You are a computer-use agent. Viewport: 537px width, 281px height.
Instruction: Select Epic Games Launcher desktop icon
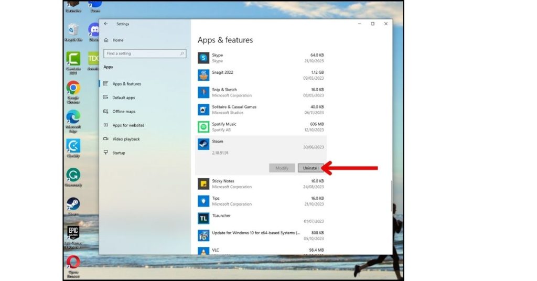click(x=73, y=236)
